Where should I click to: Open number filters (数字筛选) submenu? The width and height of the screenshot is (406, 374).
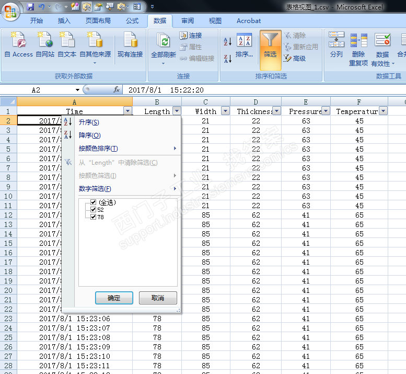(x=121, y=189)
